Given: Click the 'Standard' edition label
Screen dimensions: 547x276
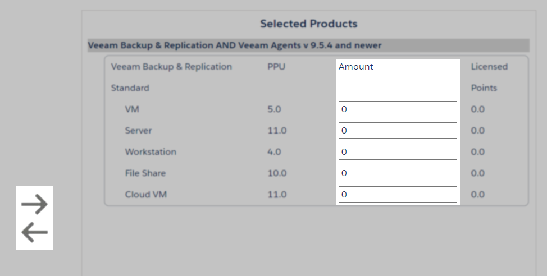Looking at the screenshot, I should [x=130, y=88].
